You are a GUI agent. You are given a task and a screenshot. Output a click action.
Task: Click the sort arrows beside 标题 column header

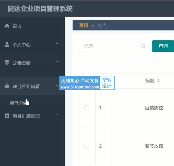158,81
